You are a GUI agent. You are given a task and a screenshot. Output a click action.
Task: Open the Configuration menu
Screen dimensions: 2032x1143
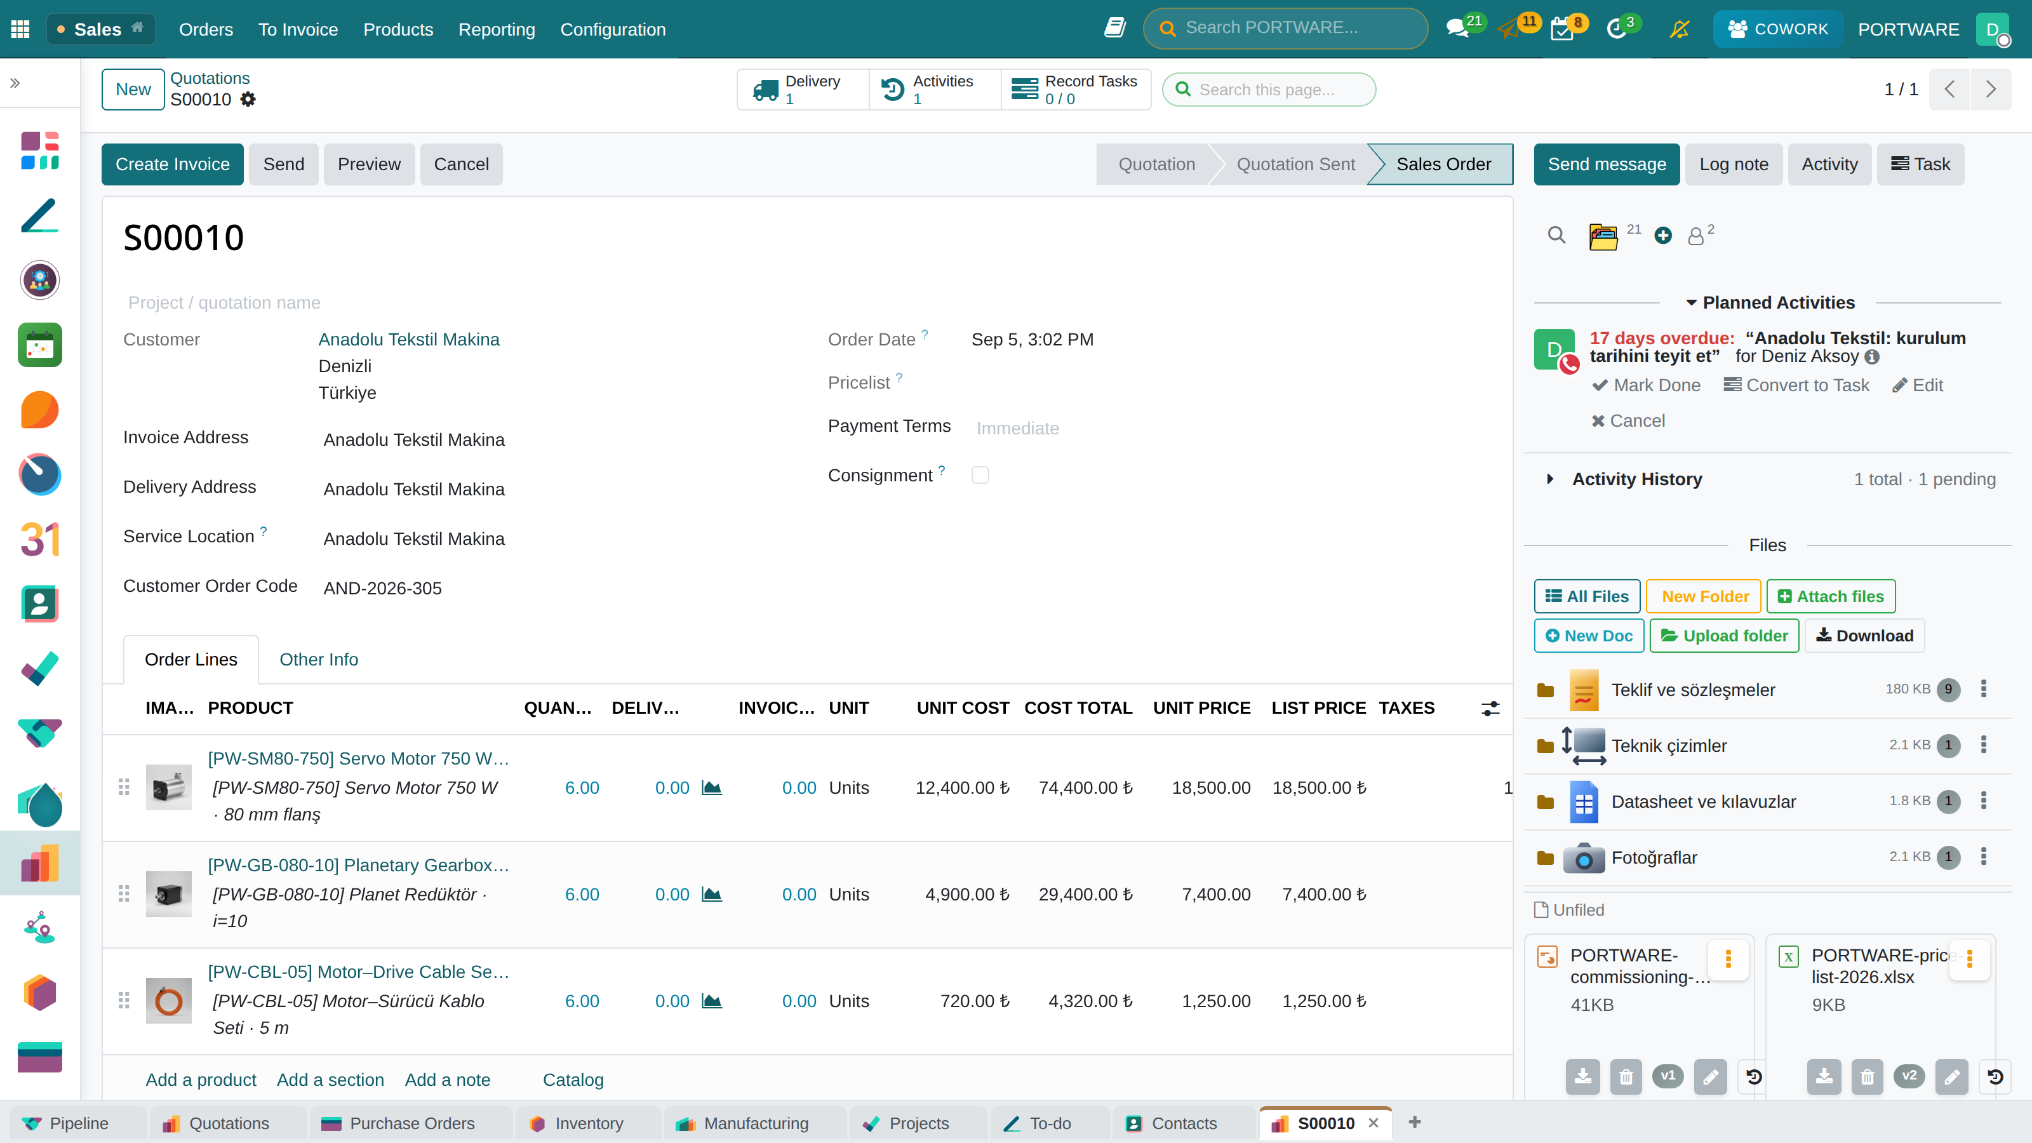point(613,29)
